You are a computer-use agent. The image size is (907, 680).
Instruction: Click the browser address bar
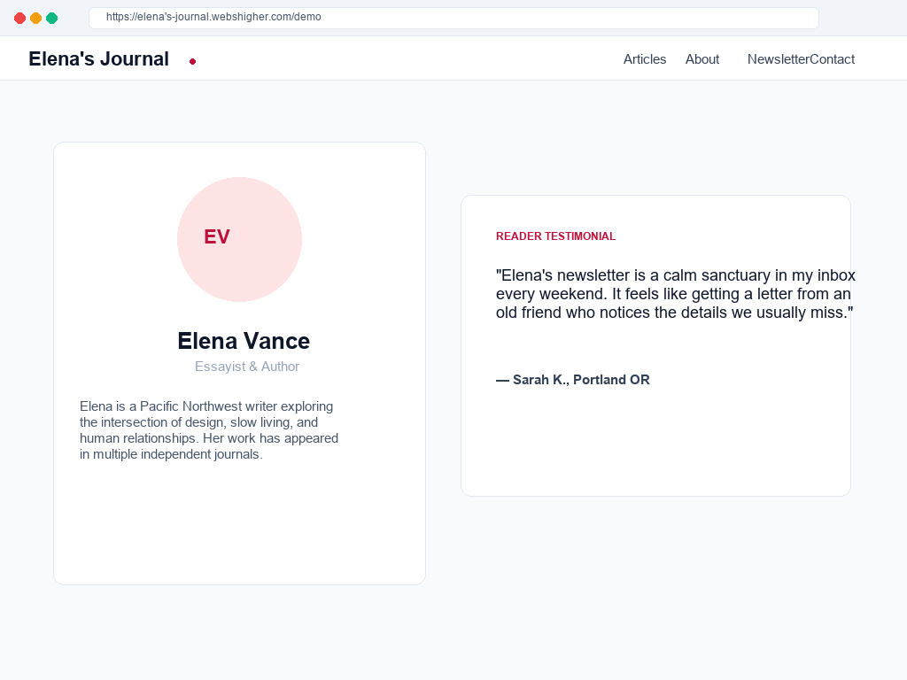453,18
